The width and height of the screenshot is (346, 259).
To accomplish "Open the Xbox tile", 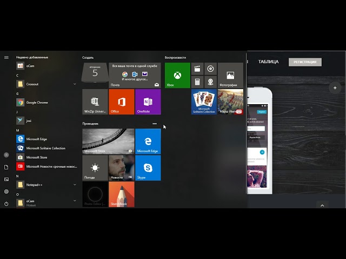I will click(x=177, y=75).
